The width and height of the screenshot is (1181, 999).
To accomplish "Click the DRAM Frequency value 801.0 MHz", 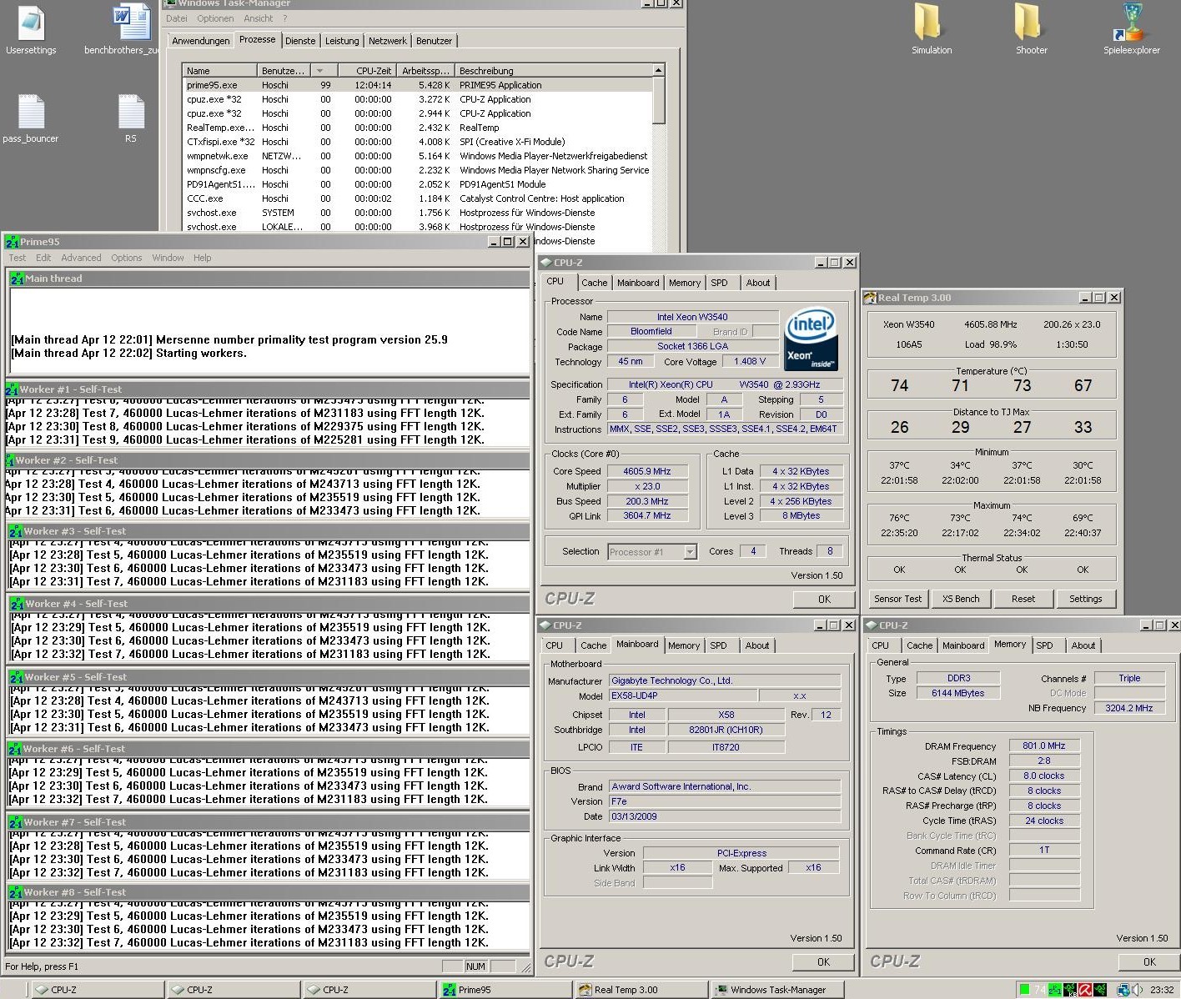I will coord(1044,745).
